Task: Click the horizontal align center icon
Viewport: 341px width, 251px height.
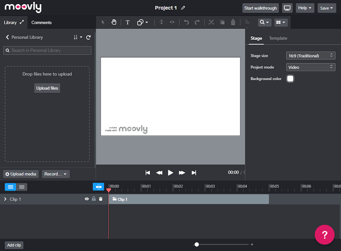Action: pyautogui.click(x=172, y=22)
